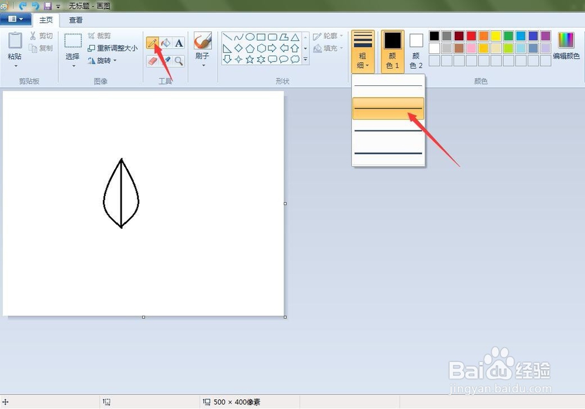Select the Cloud callout shape
Image resolution: width=585 pixels, height=409 pixels.
[x=295, y=59]
